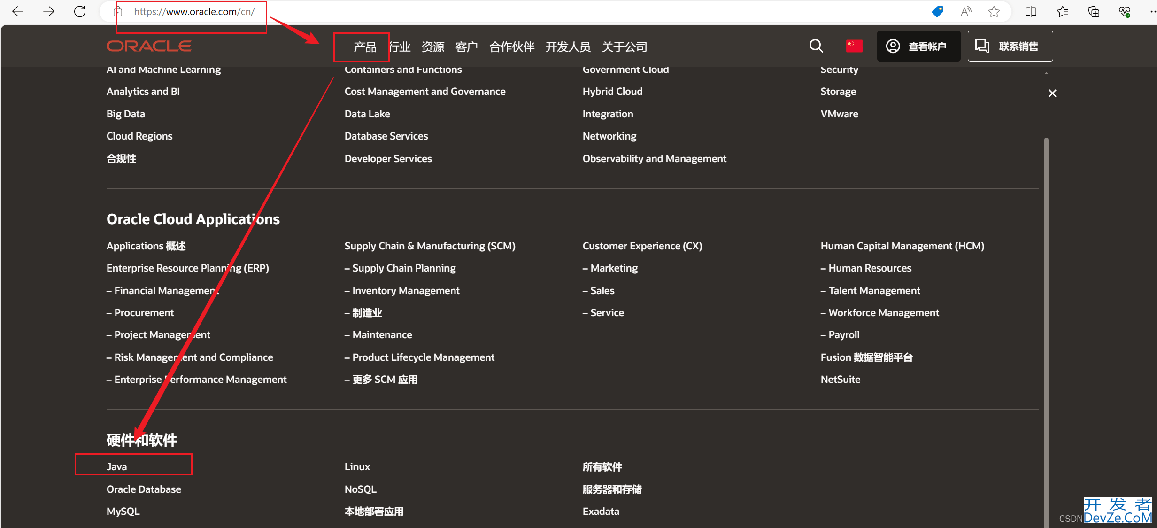The width and height of the screenshot is (1157, 528).
Task: Go back to the previous page
Action: point(18,11)
